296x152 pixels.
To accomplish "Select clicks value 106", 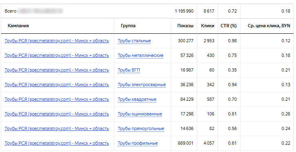I will click(211, 114).
